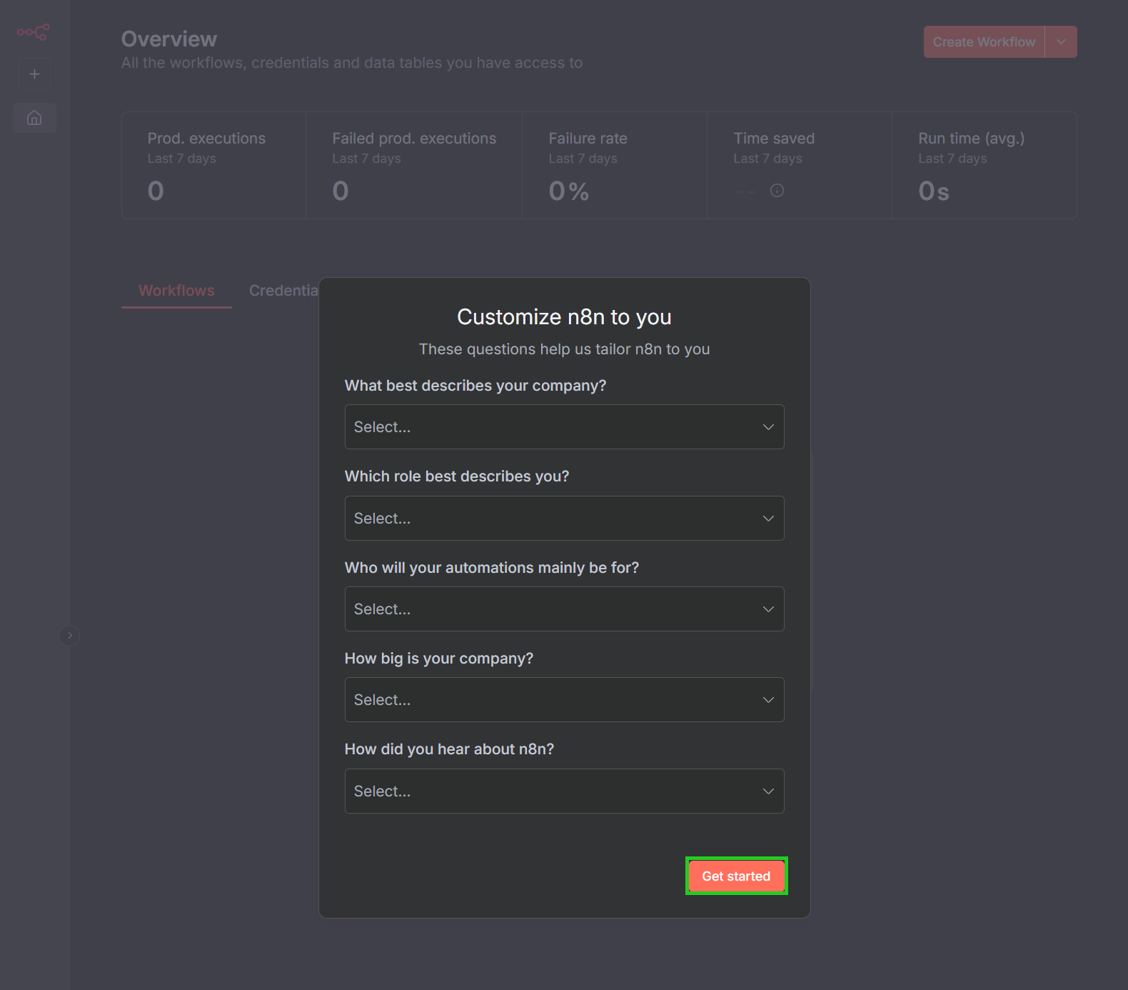Click the Failed prod. executions stat card
The image size is (1128, 990).
tap(414, 165)
